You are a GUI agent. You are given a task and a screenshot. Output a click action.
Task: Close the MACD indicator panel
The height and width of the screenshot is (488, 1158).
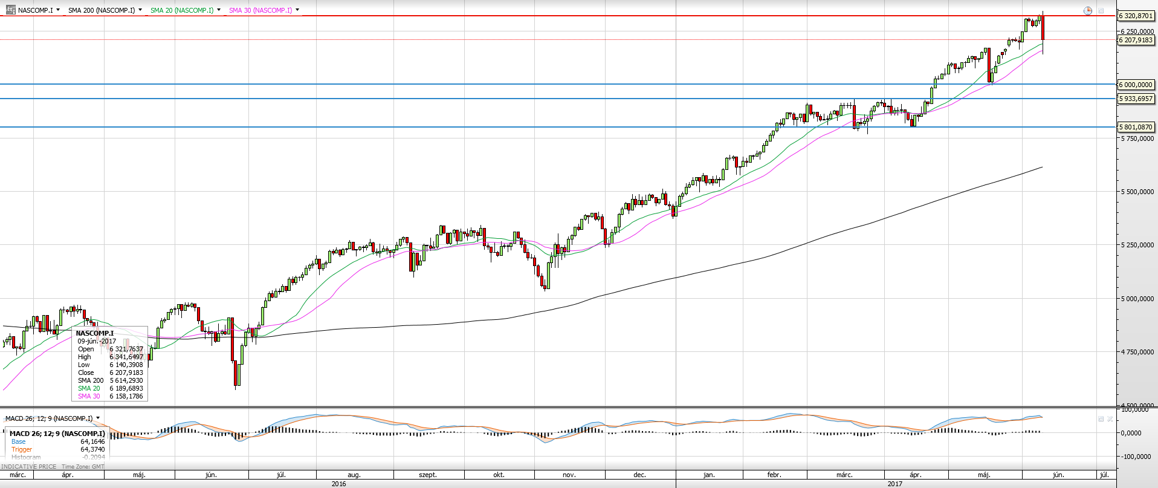[1110, 418]
